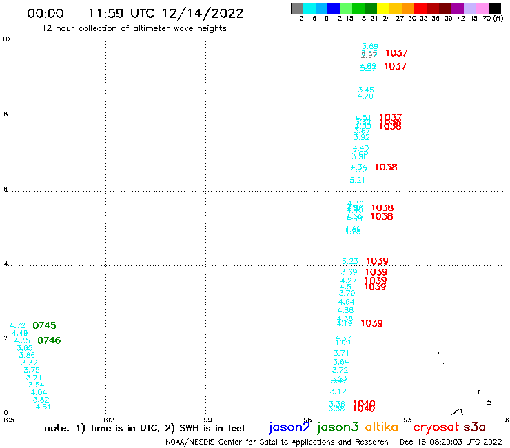
Task: Click the gray swatch in the color legend
Action: click(x=297, y=8)
